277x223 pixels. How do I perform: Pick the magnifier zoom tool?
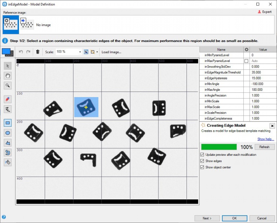[x=8, y=86]
